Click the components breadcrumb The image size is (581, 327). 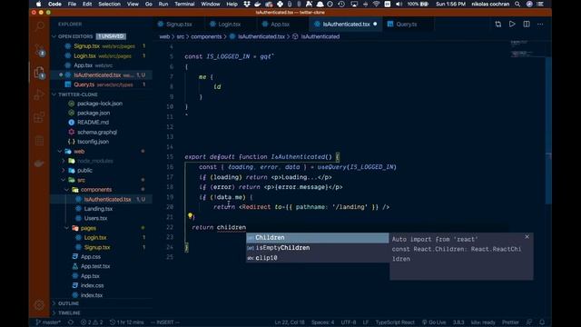(x=206, y=36)
